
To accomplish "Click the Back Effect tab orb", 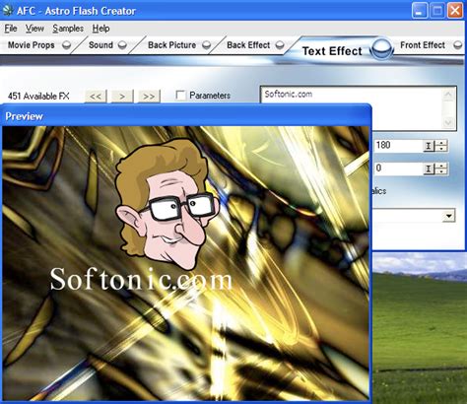I will pyautogui.click(x=280, y=45).
